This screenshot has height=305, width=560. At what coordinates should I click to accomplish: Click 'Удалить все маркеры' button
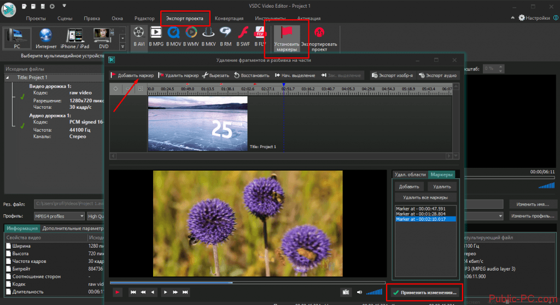point(425,197)
